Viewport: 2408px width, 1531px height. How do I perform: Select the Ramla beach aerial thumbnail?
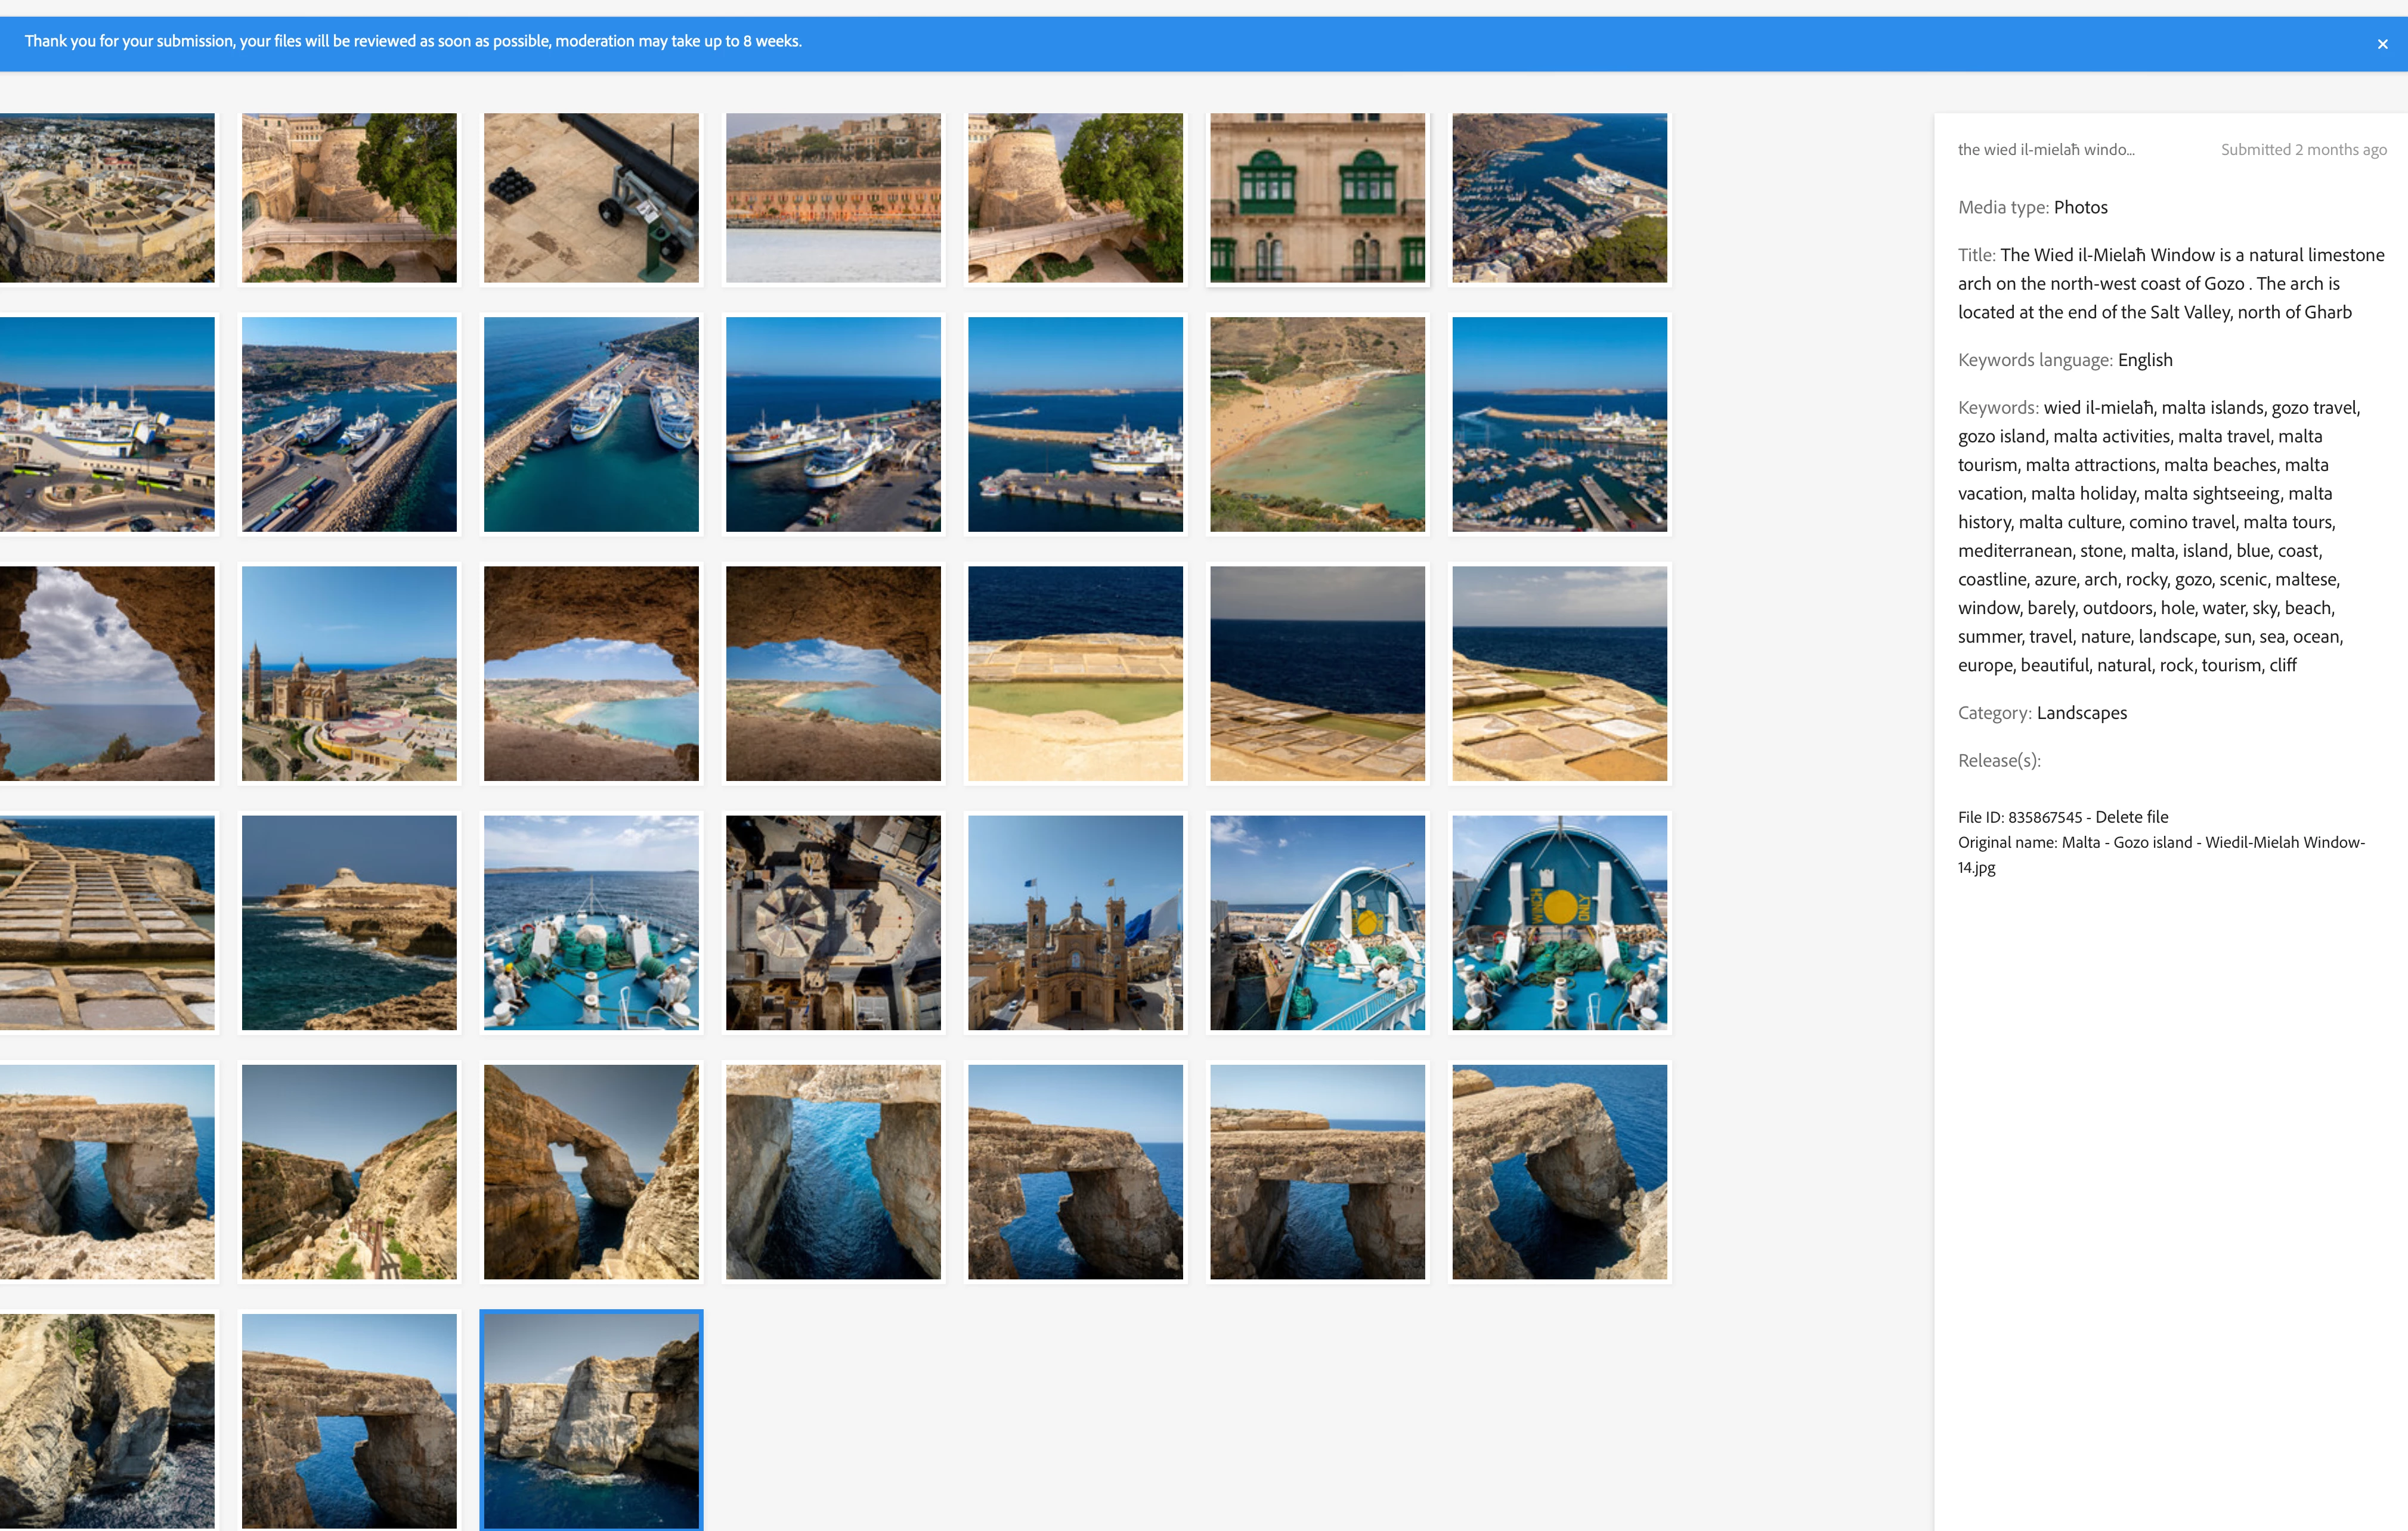(1317, 424)
